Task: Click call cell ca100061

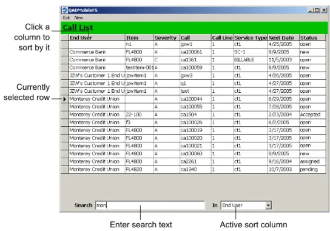Action: (x=195, y=52)
